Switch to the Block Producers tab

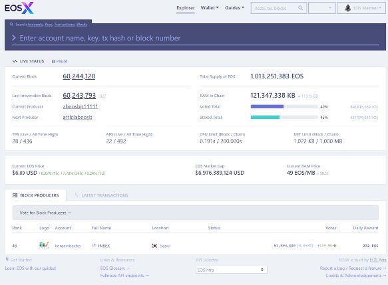point(36,195)
